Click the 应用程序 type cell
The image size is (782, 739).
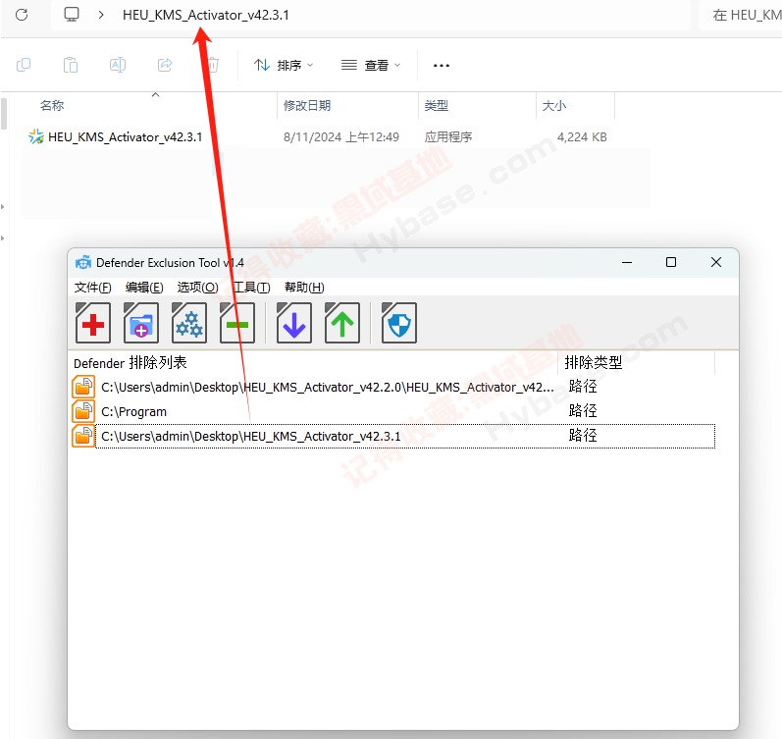pos(447,136)
